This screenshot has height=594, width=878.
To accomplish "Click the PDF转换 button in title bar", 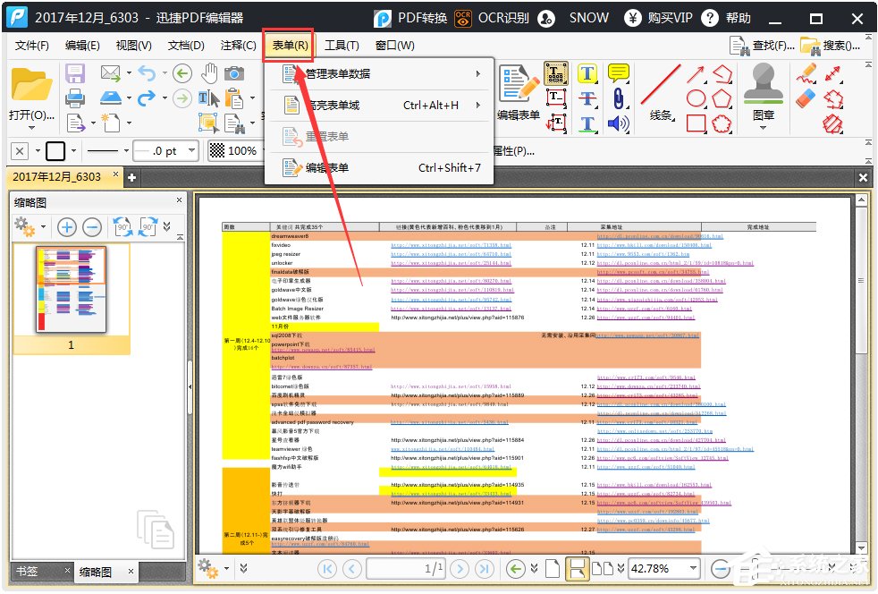I will (410, 18).
